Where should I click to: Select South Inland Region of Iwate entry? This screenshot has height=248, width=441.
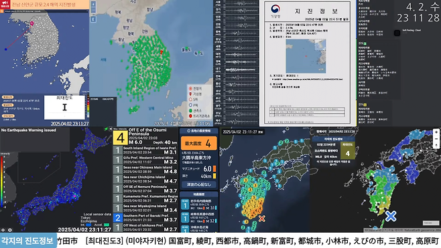pos(145,150)
